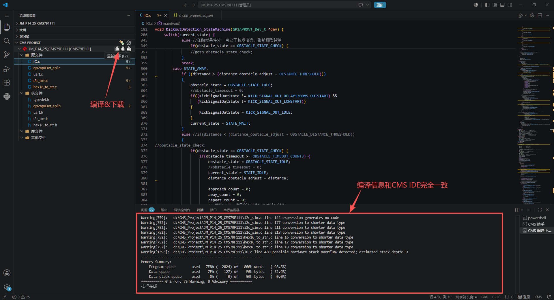The height and width of the screenshot is (300, 554).
Task: Toggle the secondary side bar
Action: (x=510, y=5)
